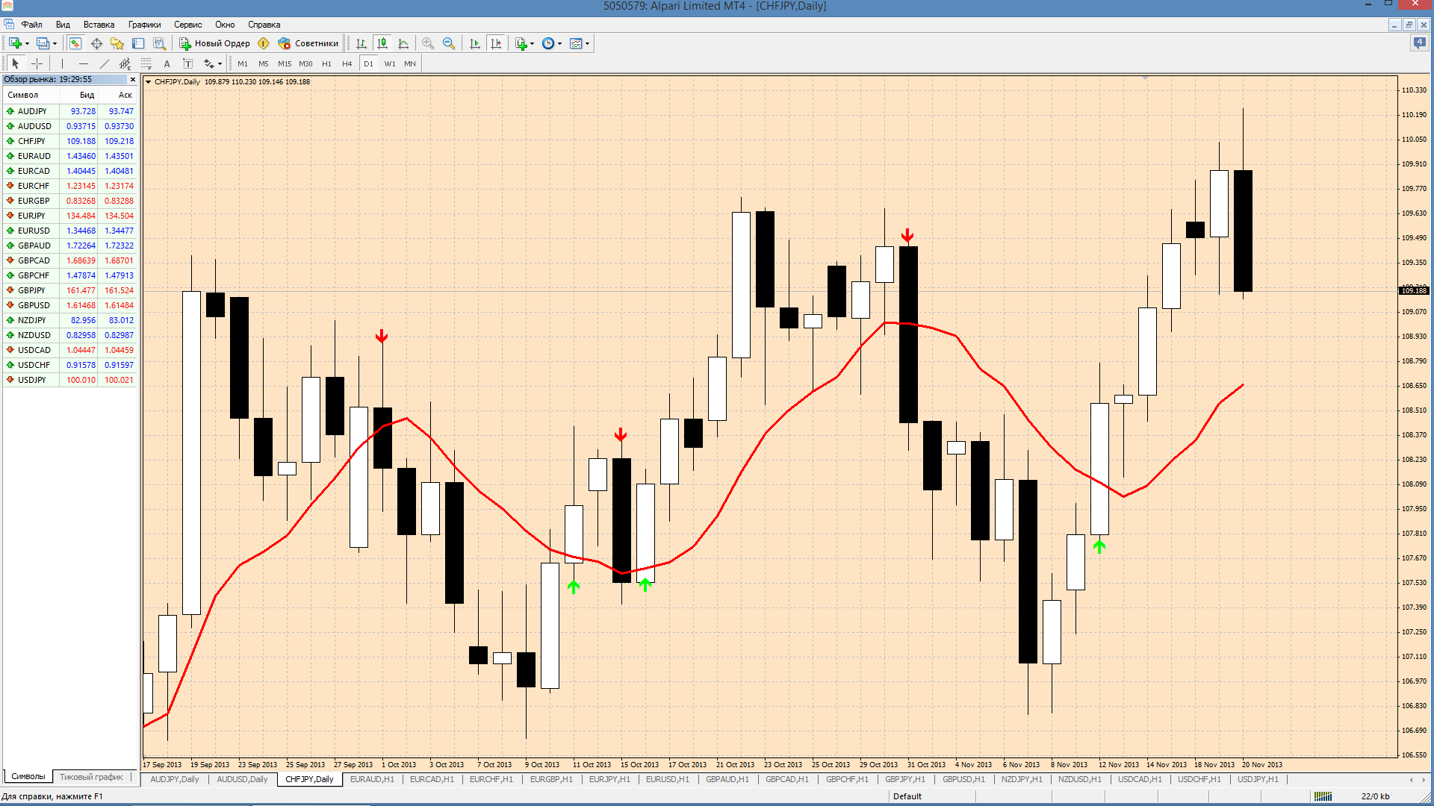Open the Файл menu

(31, 25)
